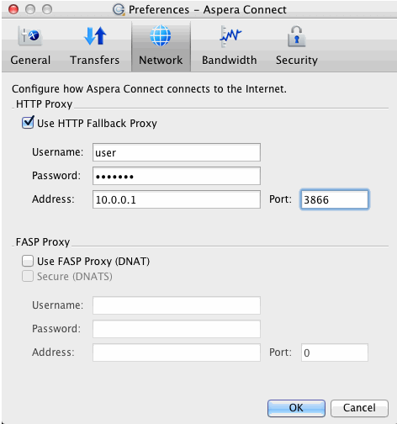Disable Use HTTP Fallback Proxy checkbox
This screenshot has width=397, height=424.
(28, 123)
